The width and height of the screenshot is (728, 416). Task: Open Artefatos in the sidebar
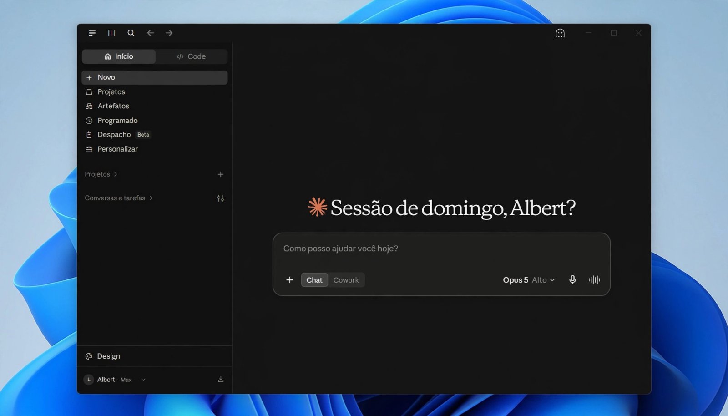tap(155, 106)
